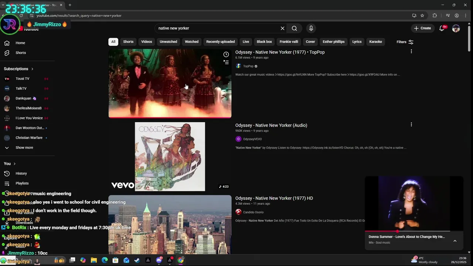Open the search Filters panel
This screenshot has width=473, height=266.
click(405, 42)
